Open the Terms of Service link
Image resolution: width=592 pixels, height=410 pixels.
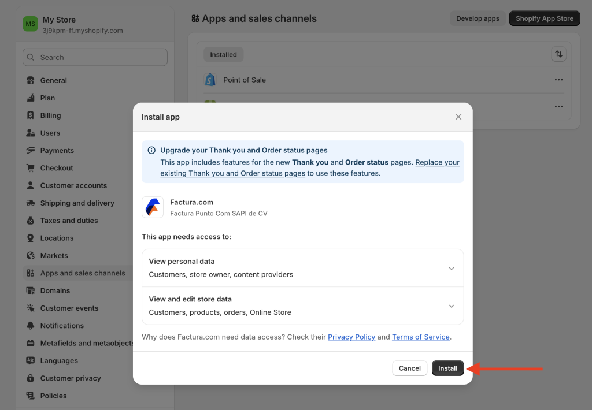(421, 337)
